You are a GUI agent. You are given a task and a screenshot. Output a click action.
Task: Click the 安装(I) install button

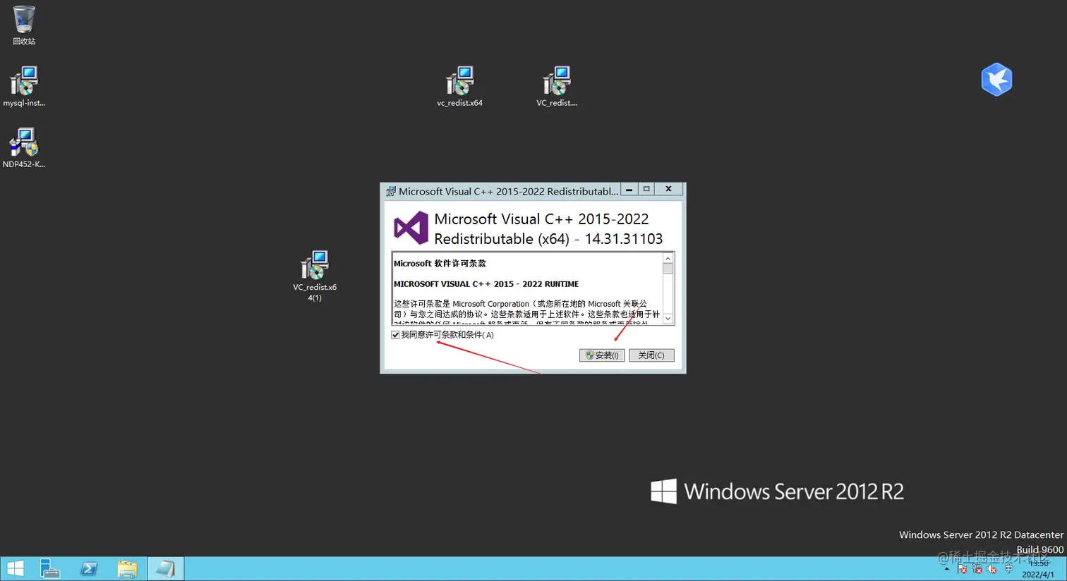[x=602, y=355]
